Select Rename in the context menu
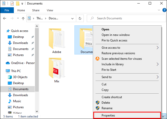 [107, 108]
